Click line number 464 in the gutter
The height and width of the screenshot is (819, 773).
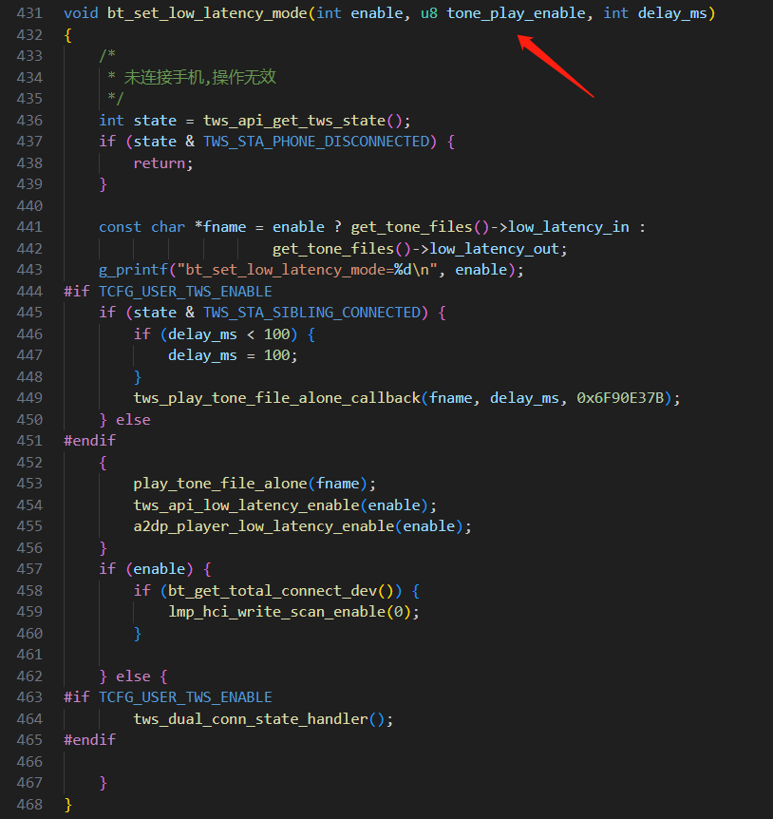pyautogui.click(x=29, y=719)
